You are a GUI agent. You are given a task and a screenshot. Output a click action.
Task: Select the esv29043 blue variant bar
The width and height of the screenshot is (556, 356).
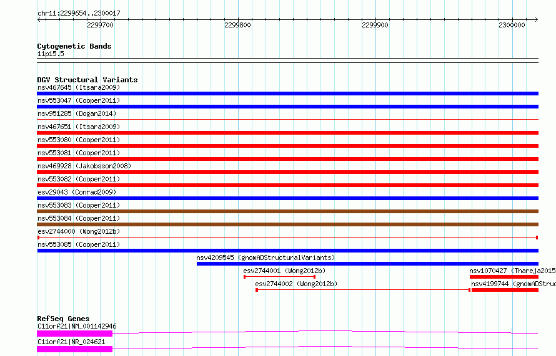(x=287, y=198)
